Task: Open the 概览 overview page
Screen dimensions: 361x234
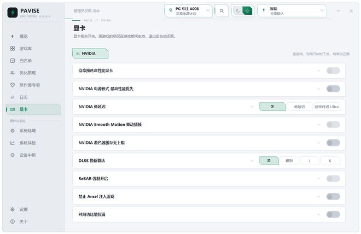Action: pos(24,36)
